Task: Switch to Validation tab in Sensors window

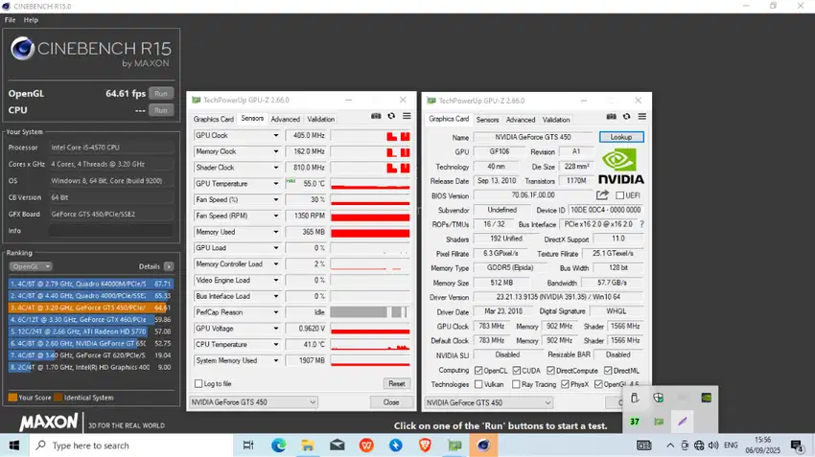Action: click(320, 119)
